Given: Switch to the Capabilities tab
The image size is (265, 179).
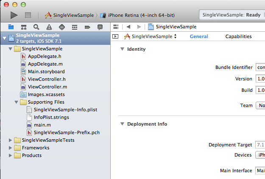Looking at the screenshot, I should [238, 36].
